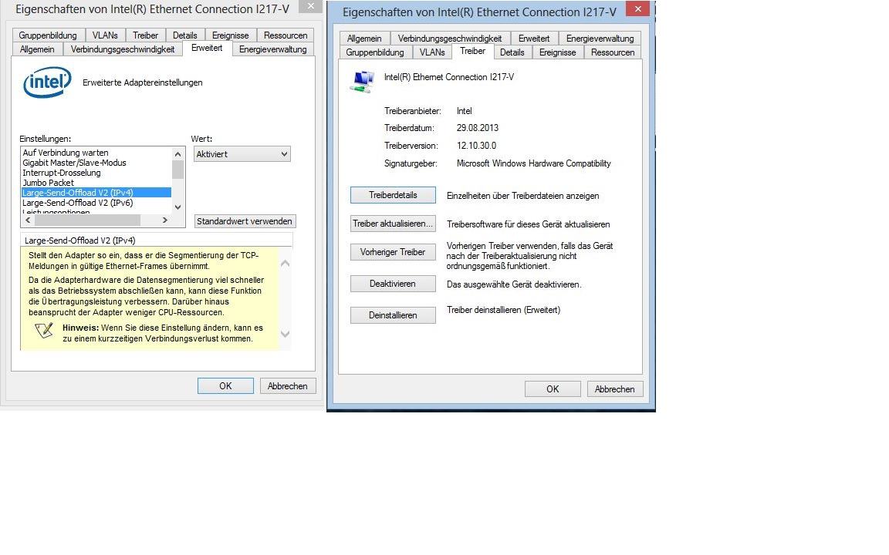Switch to Ereignisse tab in left window

coord(230,35)
